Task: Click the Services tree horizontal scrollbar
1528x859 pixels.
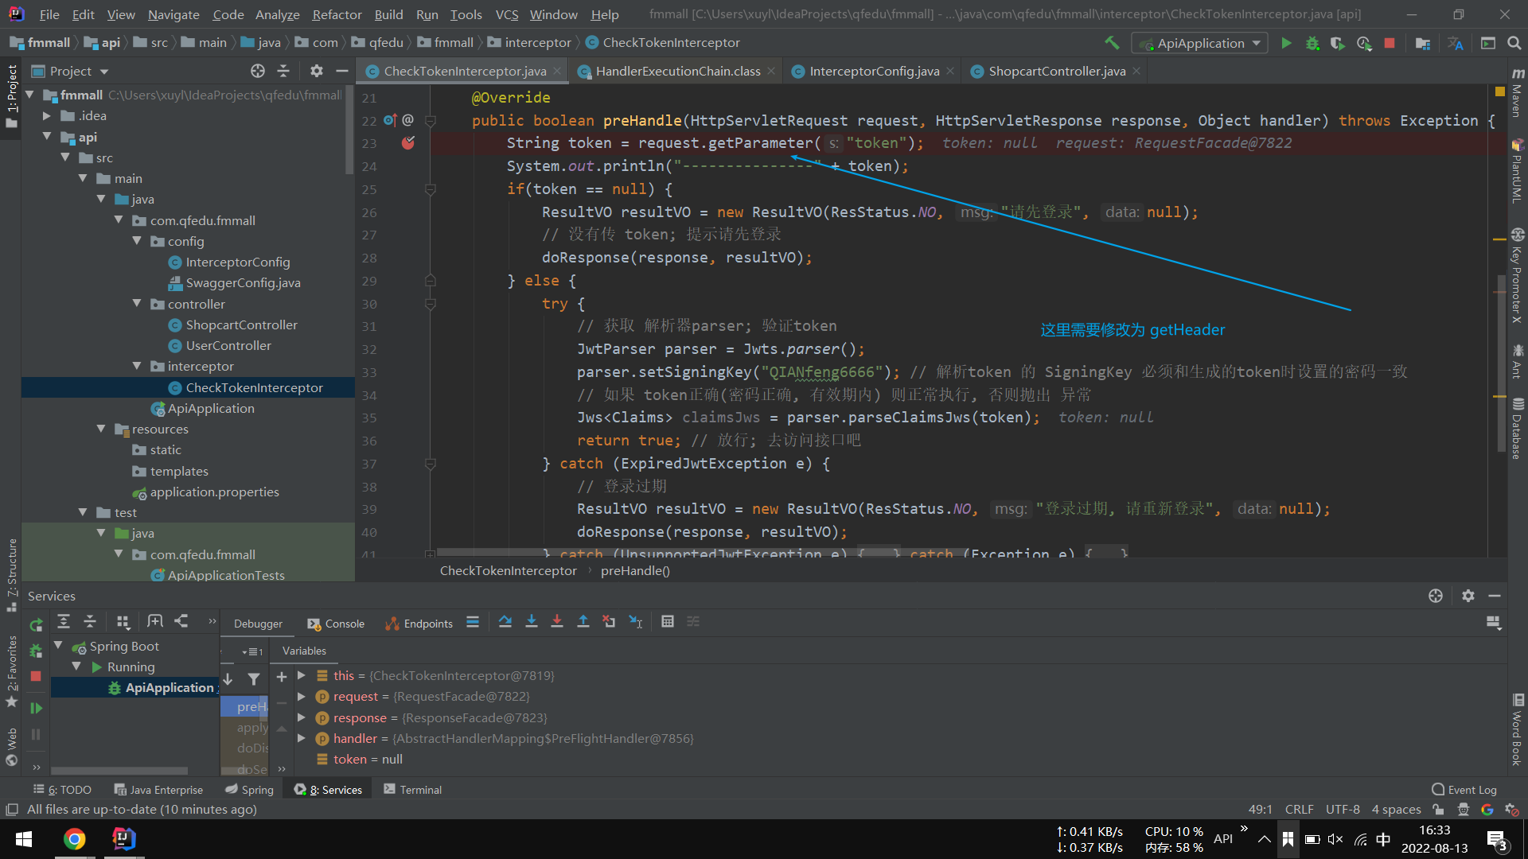Action: click(119, 770)
